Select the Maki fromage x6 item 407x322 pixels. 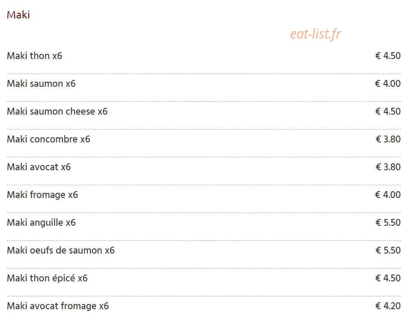[x=42, y=195]
